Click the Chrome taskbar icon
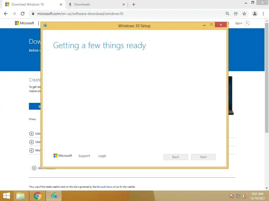269x201 pixels. pos(37,196)
